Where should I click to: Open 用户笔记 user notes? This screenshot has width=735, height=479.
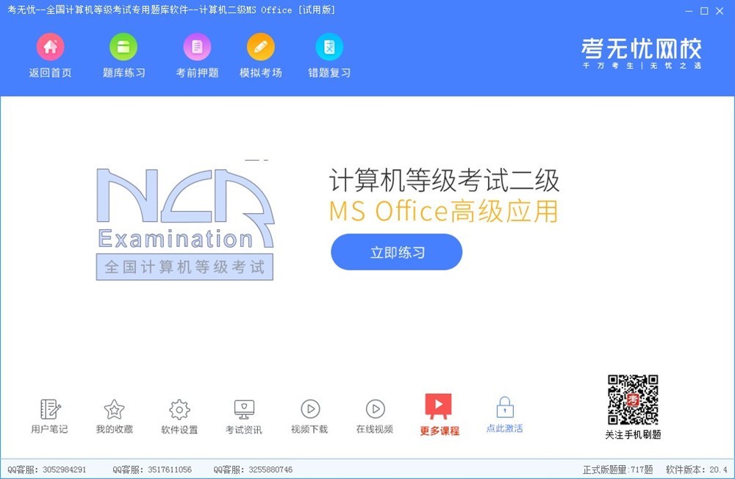tap(50, 417)
